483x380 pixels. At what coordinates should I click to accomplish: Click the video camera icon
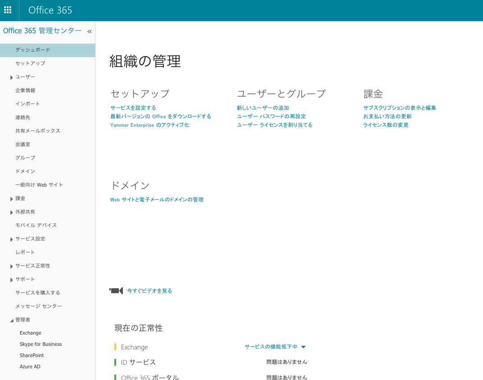[x=116, y=291]
